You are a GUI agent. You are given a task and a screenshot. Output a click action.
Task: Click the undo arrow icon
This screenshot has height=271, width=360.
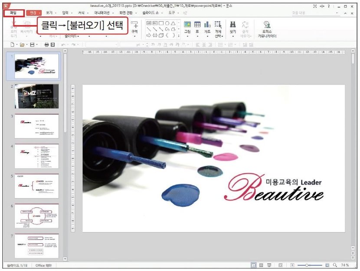coord(63,45)
